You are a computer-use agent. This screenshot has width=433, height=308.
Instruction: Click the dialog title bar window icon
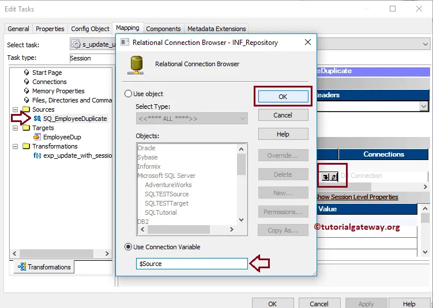(x=125, y=42)
